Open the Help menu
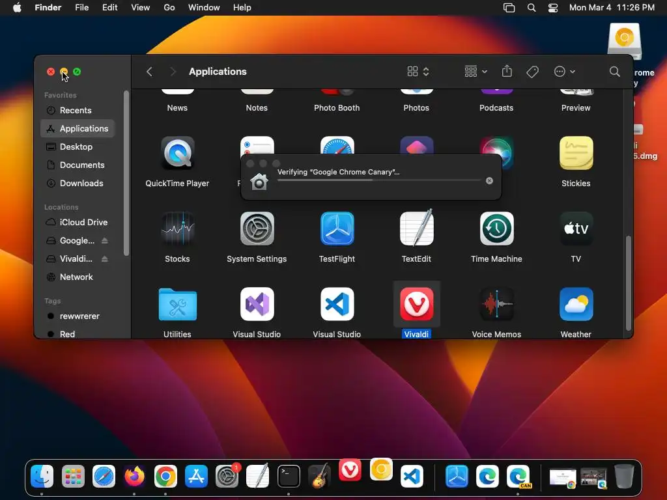The height and width of the screenshot is (500, 667). click(242, 8)
